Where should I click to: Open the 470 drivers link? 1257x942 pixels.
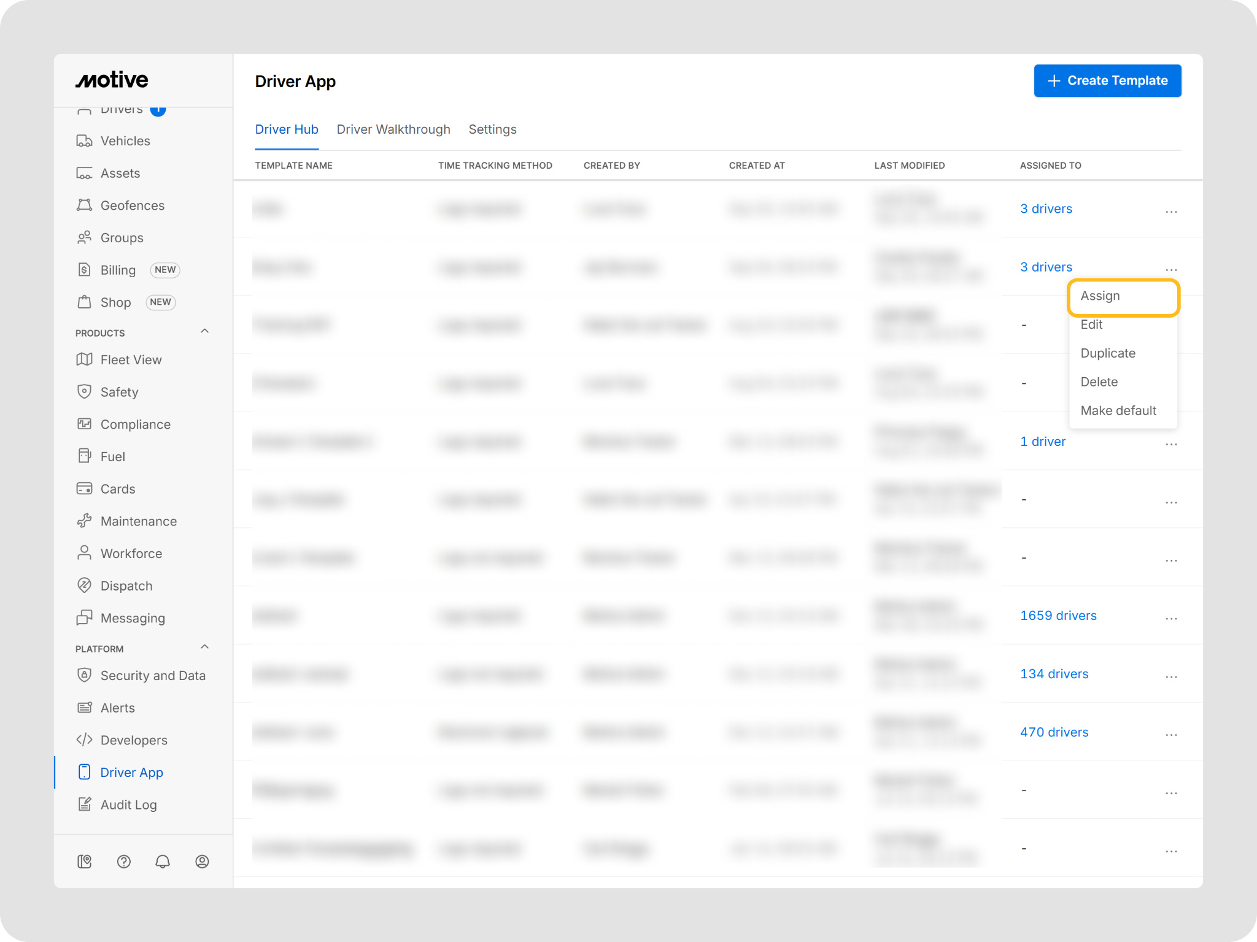coord(1054,732)
